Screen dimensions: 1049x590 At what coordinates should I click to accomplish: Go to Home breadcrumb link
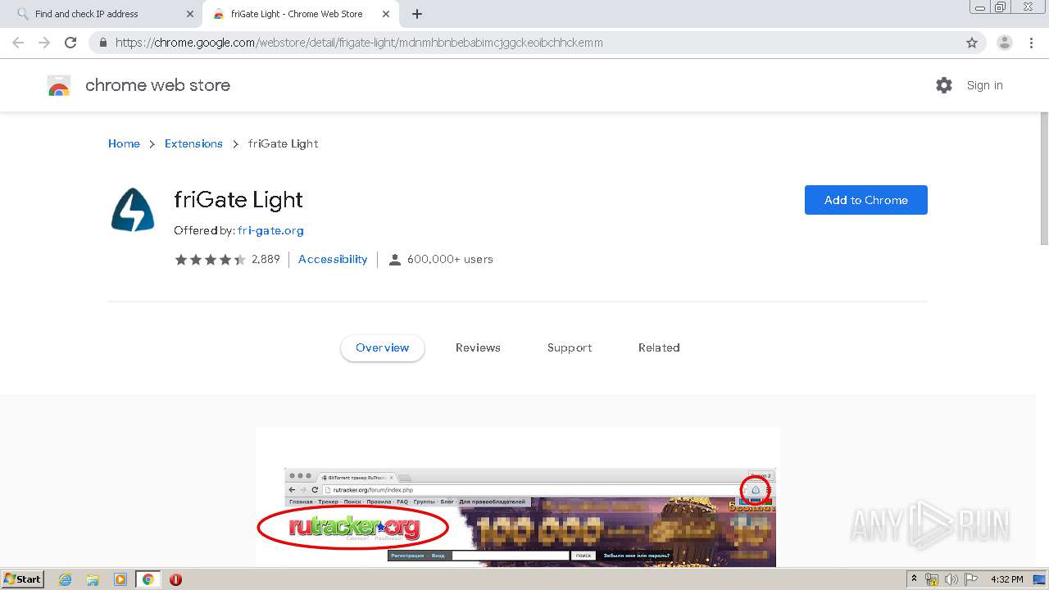pyautogui.click(x=124, y=143)
